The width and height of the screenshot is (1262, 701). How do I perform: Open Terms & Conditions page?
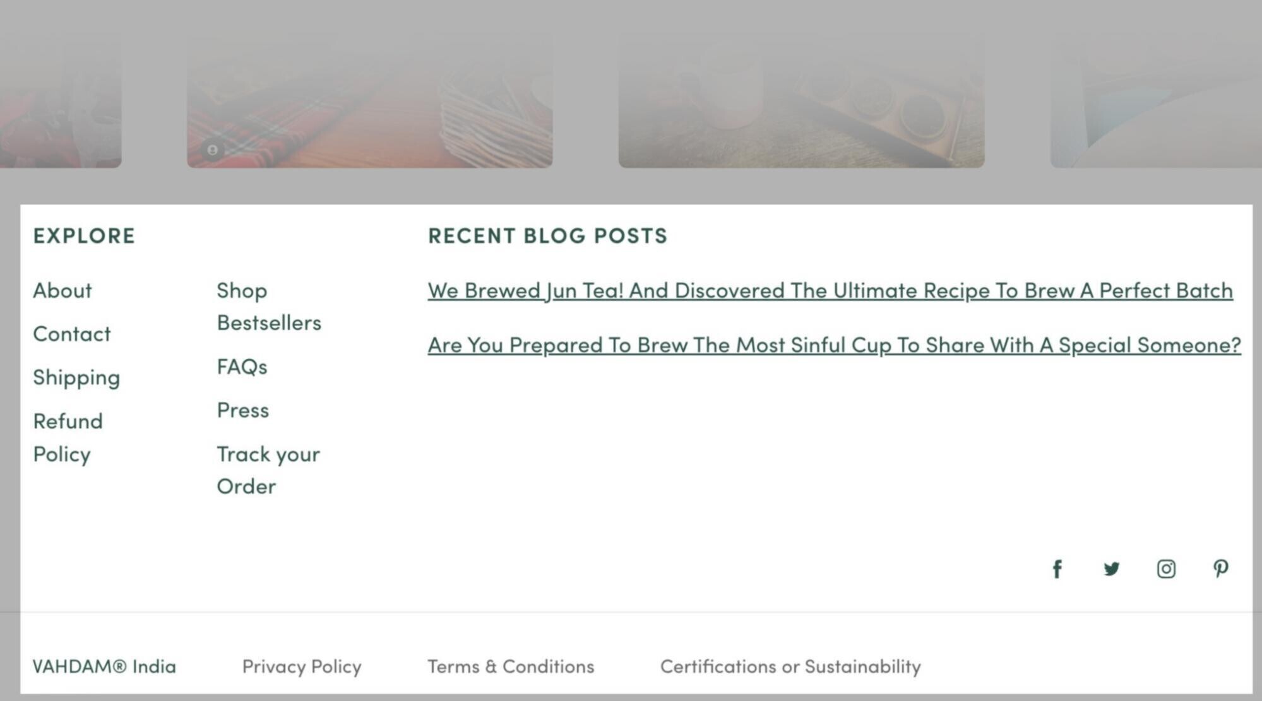[x=511, y=665]
